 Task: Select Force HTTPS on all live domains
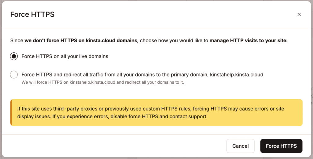coord(14,56)
